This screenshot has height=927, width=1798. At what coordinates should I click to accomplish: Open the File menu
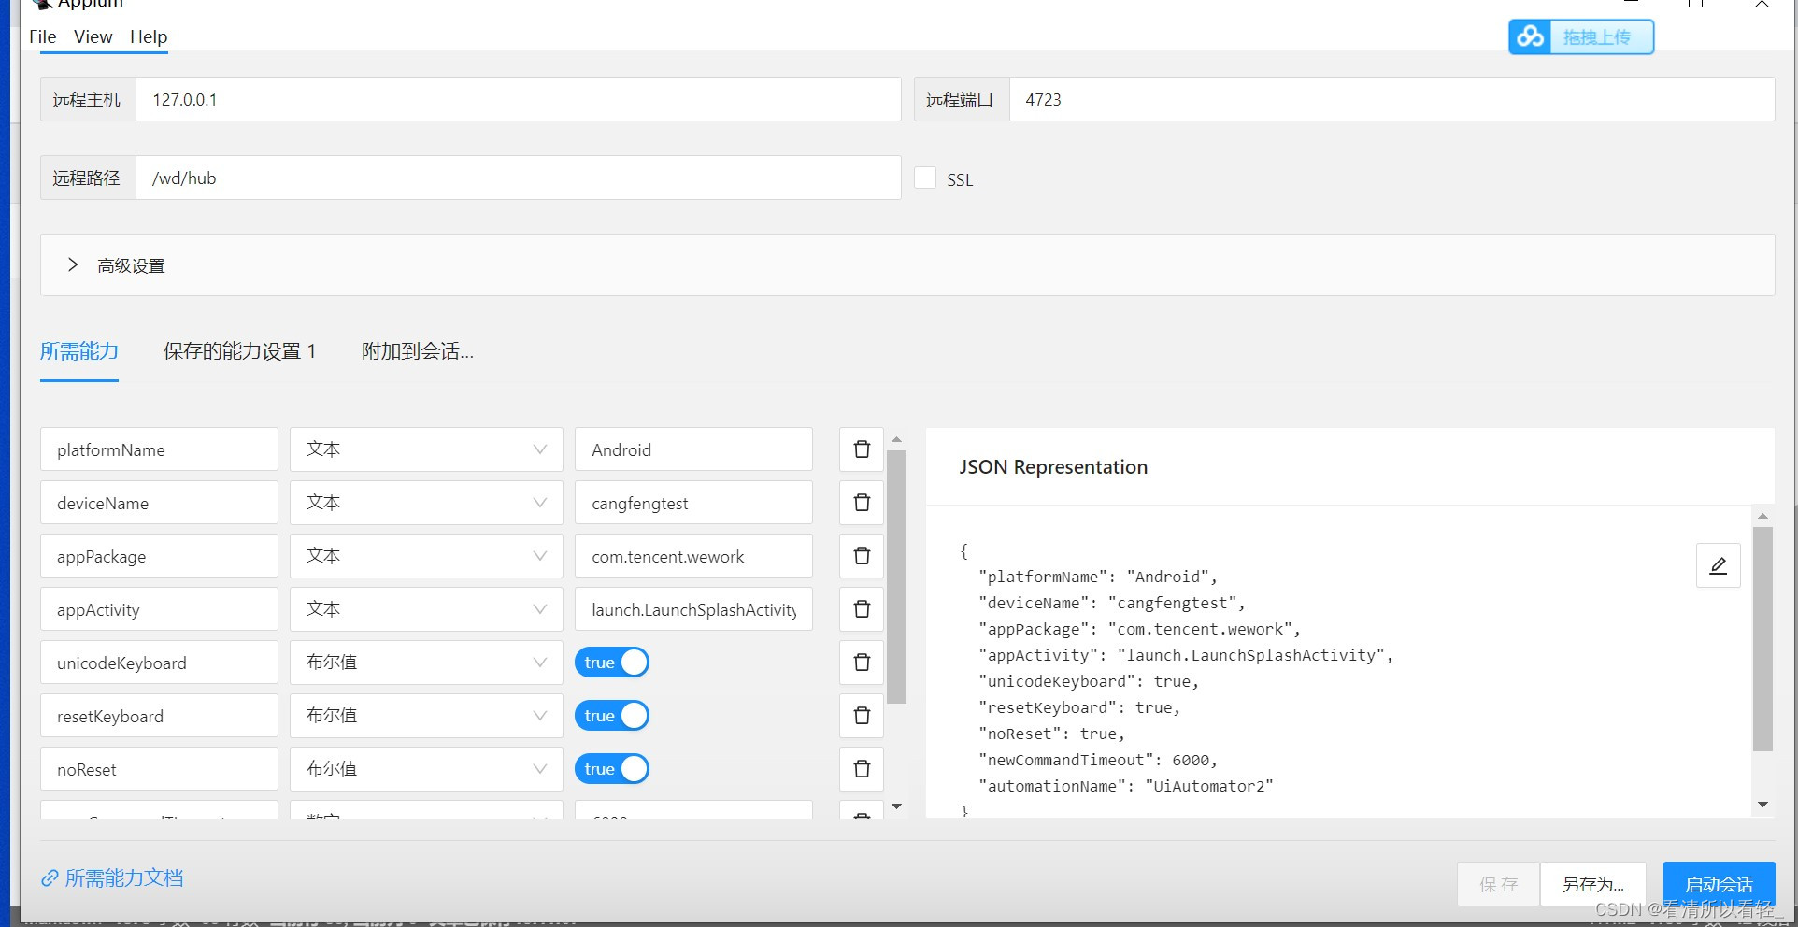(43, 36)
